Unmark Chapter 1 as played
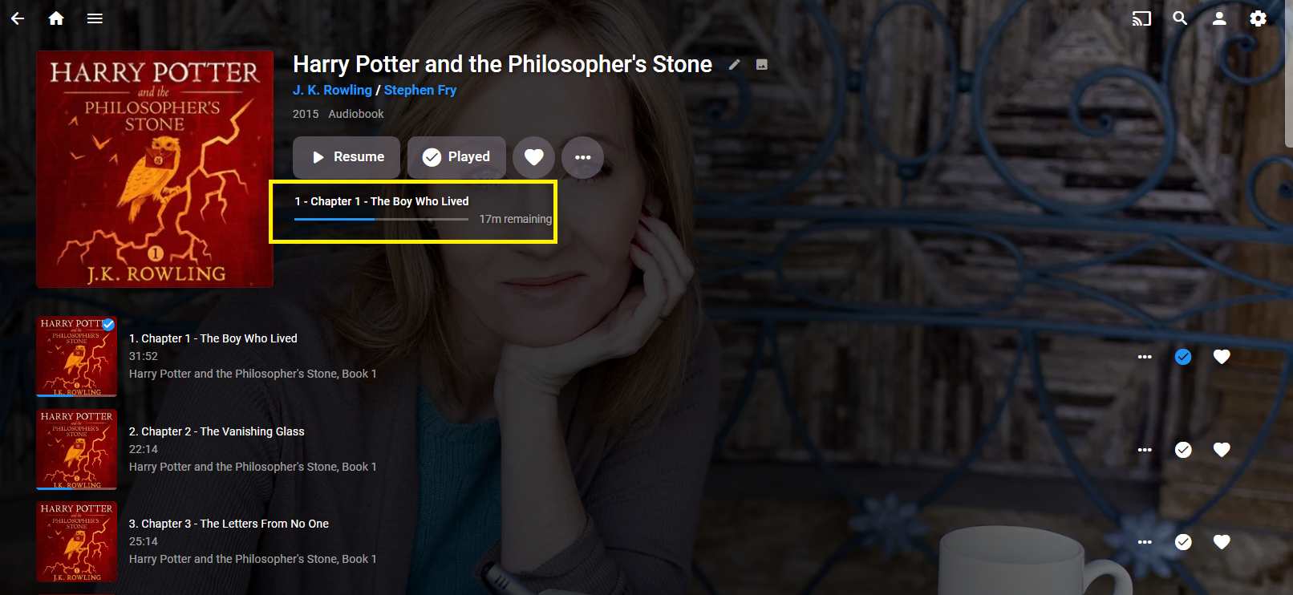Image resolution: width=1293 pixels, height=595 pixels. (1183, 357)
